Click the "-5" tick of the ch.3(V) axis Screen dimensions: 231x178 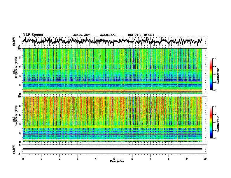pos(19,154)
